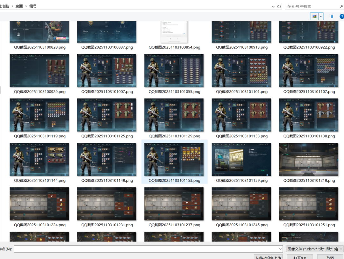This screenshot has height=259, width=344.
Task: Click the blue help question mark icon
Action: (342, 17)
